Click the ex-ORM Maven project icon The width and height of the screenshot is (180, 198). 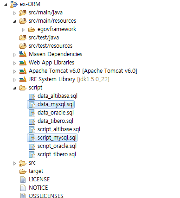coord(14,4)
